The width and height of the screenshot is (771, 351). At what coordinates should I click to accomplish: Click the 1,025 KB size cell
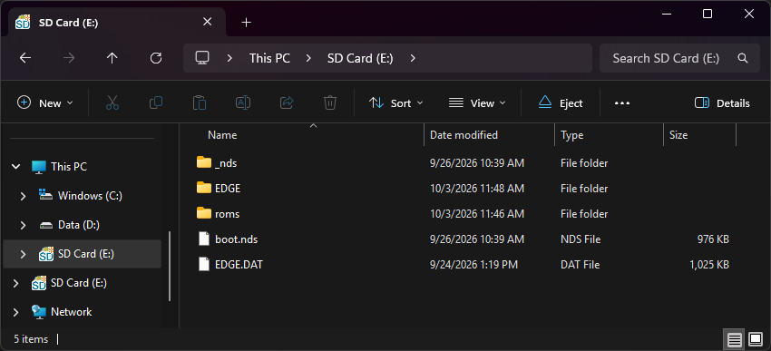709,265
